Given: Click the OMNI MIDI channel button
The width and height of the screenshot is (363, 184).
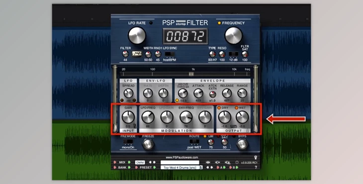Looking at the screenshot, I should click(140, 162).
